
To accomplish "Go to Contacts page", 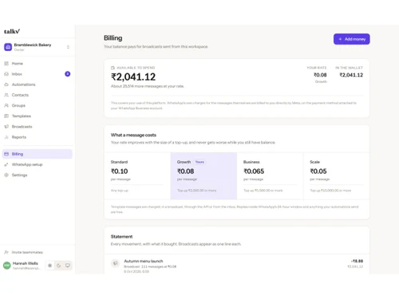I will pyautogui.click(x=38, y=95).
